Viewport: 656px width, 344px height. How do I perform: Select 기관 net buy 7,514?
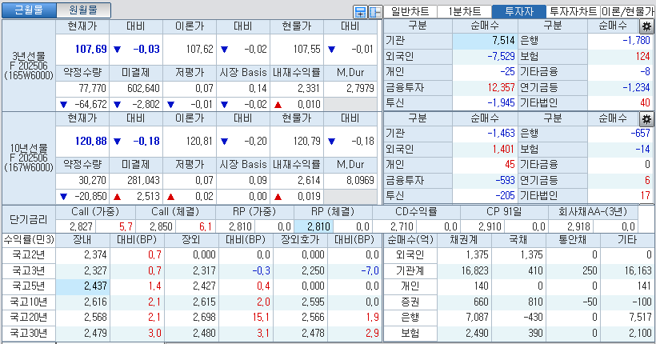coord(503,41)
